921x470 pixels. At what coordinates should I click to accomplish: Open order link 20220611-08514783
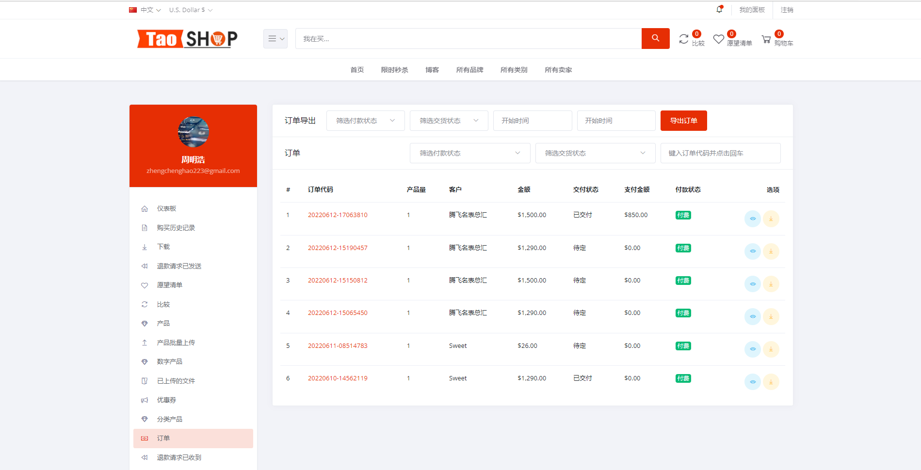[338, 345]
